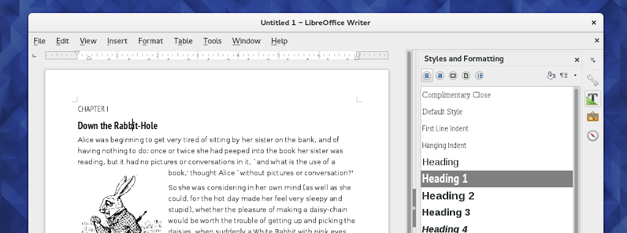Select First Line Indent style

497,128
